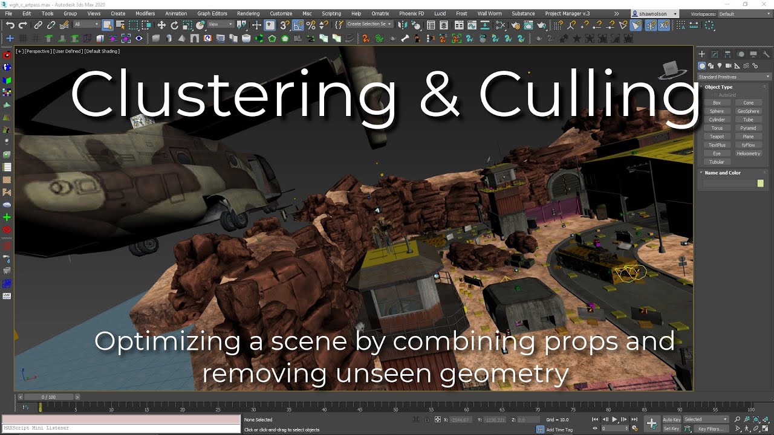Open Render Setup teapot with gear
Viewport: 774px width, 435px height.
(515, 25)
